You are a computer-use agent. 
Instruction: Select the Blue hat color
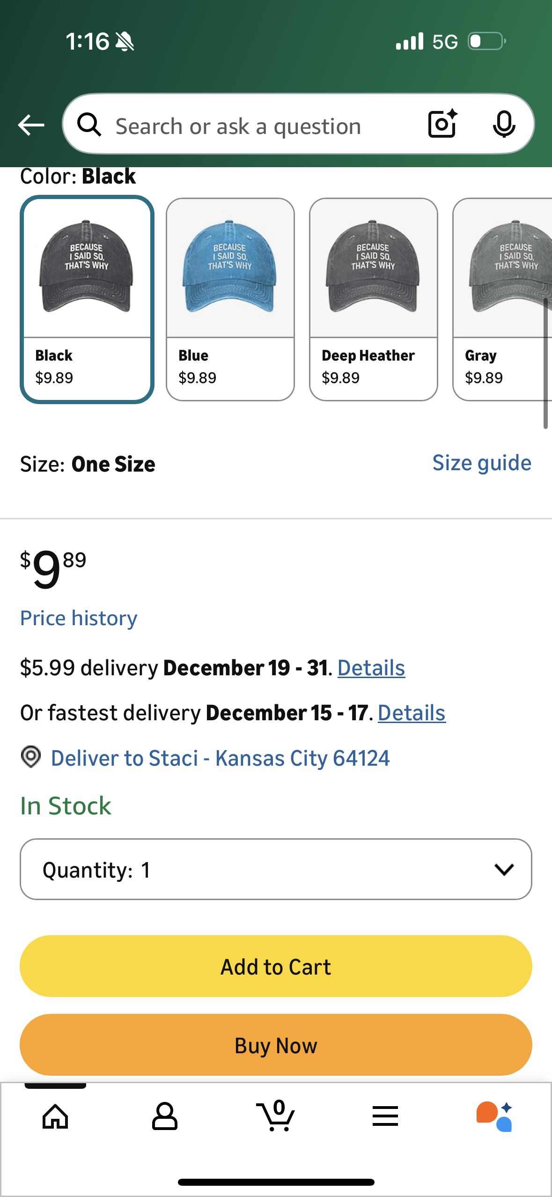pyautogui.click(x=230, y=299)
